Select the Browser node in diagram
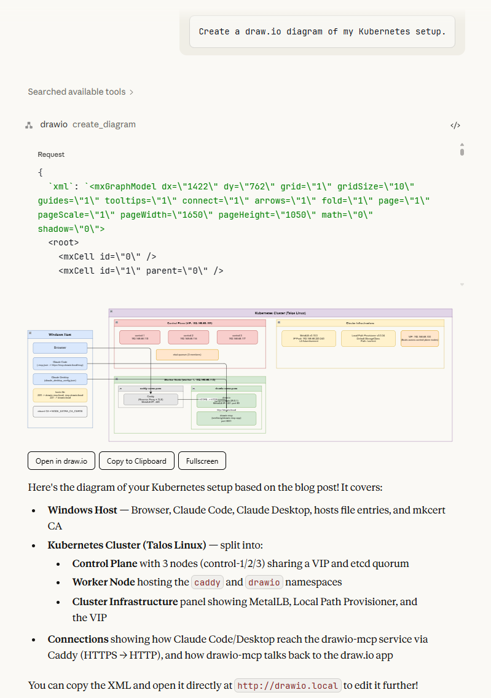491x698 pixels. point(60,347)
